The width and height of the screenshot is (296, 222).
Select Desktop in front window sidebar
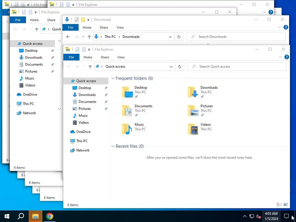(x=85, y=88)
